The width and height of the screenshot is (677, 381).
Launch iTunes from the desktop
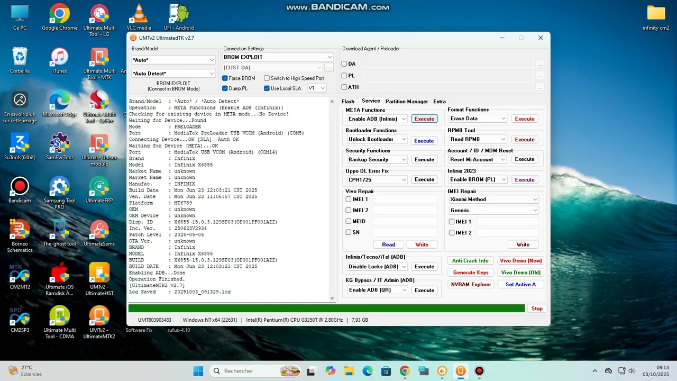(59, 60)
